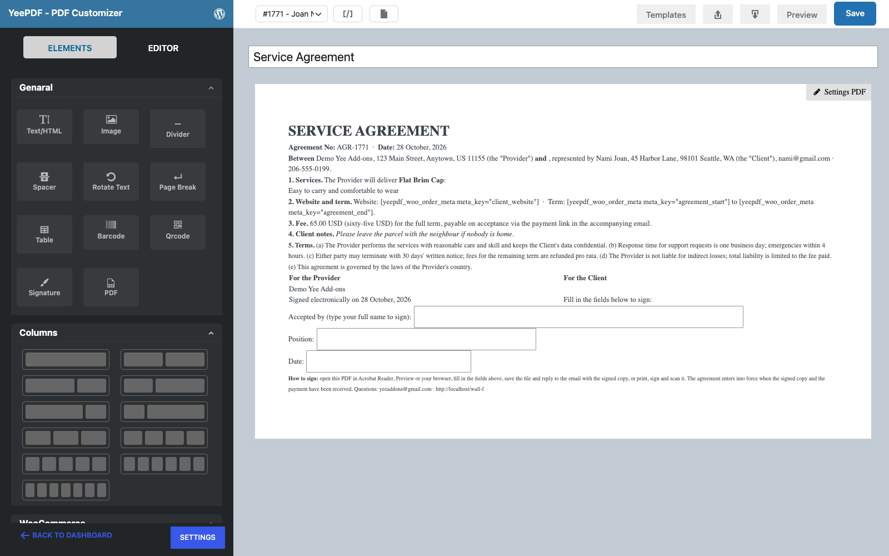Edit the Service Agreement title field
The height and width of the screenshot is (556, 889).
pos(563,57)
